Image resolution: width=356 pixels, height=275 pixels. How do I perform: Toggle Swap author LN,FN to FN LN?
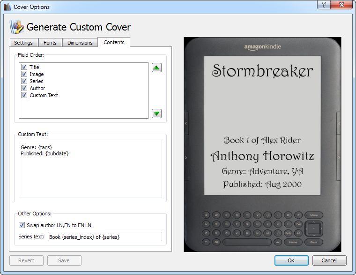click(22, 225)
